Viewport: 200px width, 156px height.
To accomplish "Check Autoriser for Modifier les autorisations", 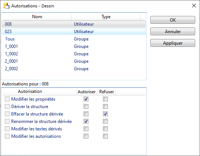I will (86, 136).
